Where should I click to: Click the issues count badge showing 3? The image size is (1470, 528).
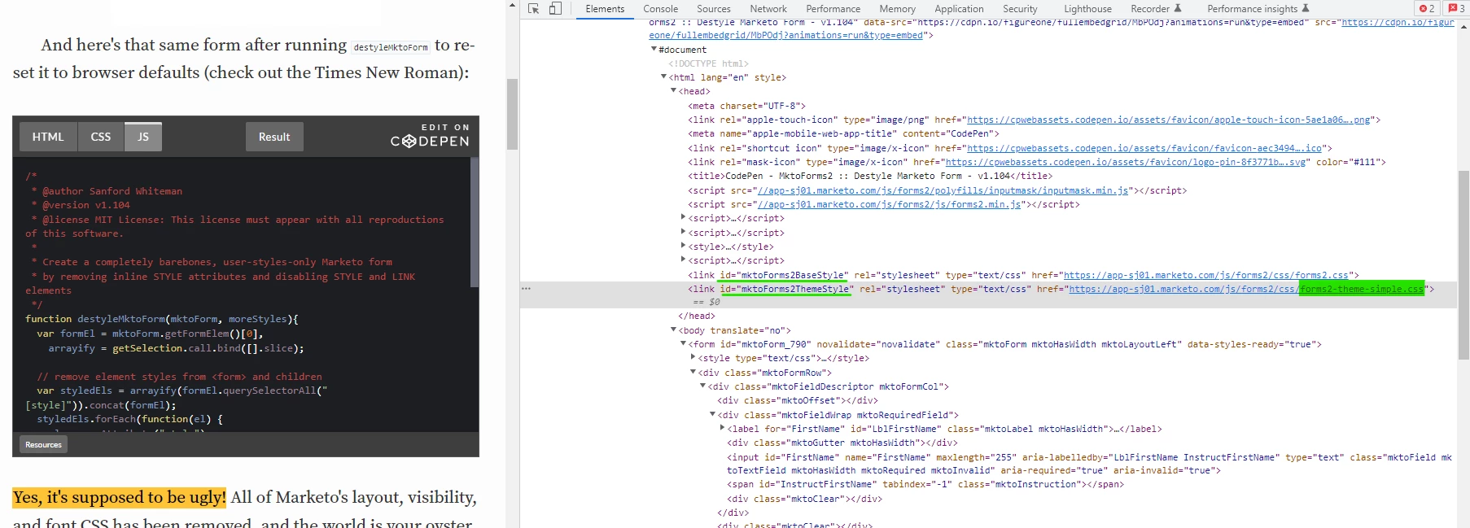coord(1456,9)
